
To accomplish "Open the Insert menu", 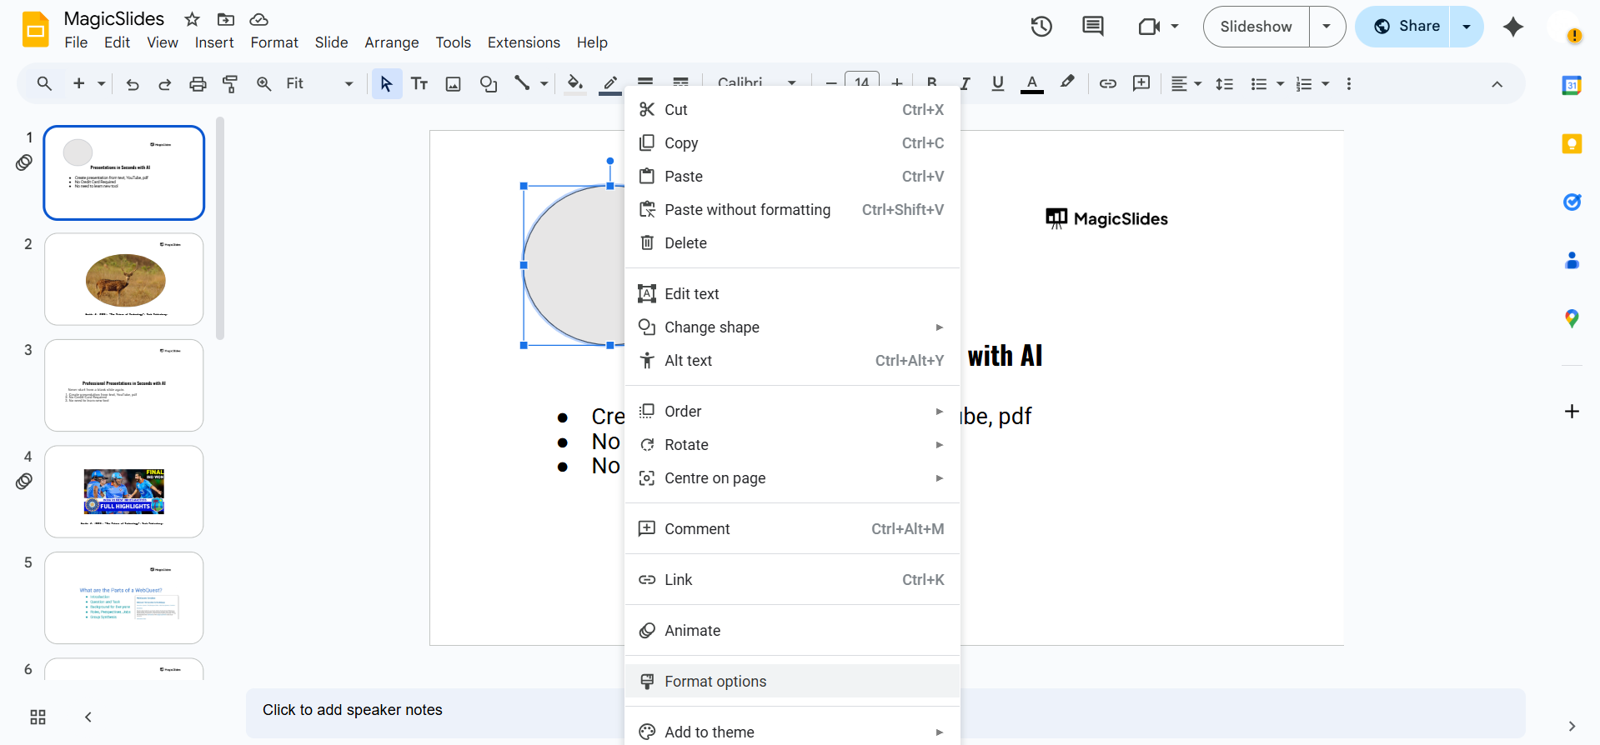I will 214,42.
